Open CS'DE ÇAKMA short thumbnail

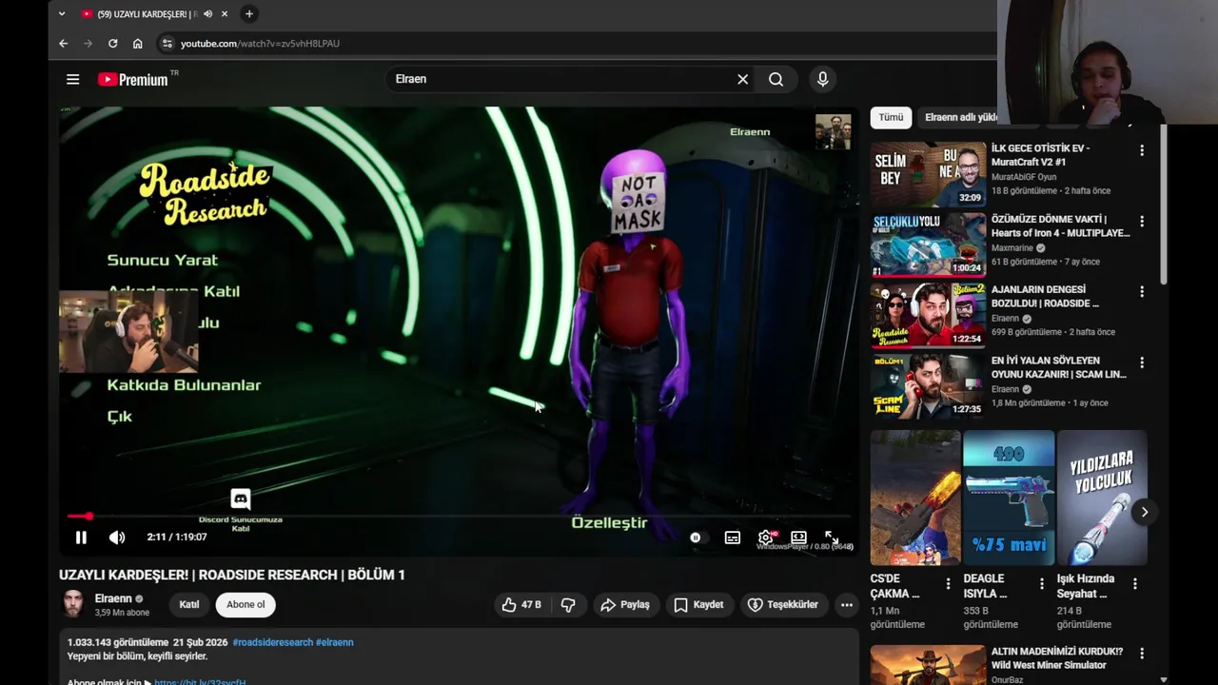point(915,498)
